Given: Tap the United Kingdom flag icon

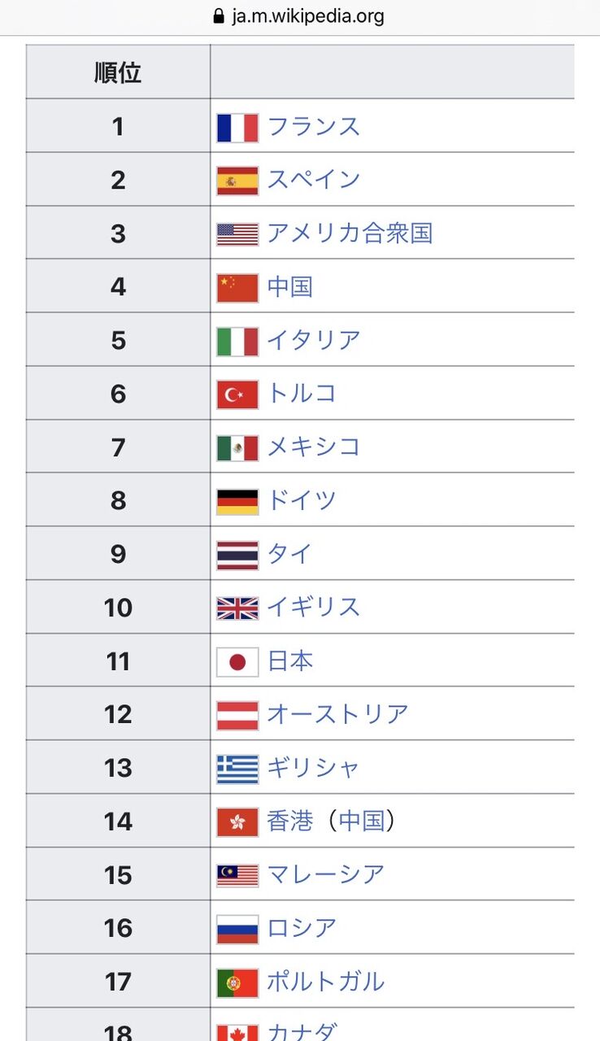Looking at the screenshot, I should click(x=237, y=608).
